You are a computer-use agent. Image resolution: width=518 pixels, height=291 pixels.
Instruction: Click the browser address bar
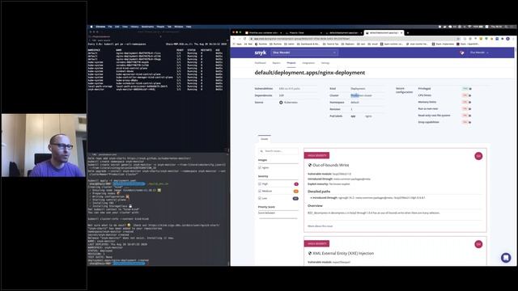pyautogui.click(x=354, y=39)
